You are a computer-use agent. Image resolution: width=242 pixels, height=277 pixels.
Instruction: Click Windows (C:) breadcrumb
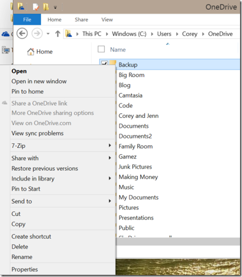pyautogui.click(x=129, y=34)
